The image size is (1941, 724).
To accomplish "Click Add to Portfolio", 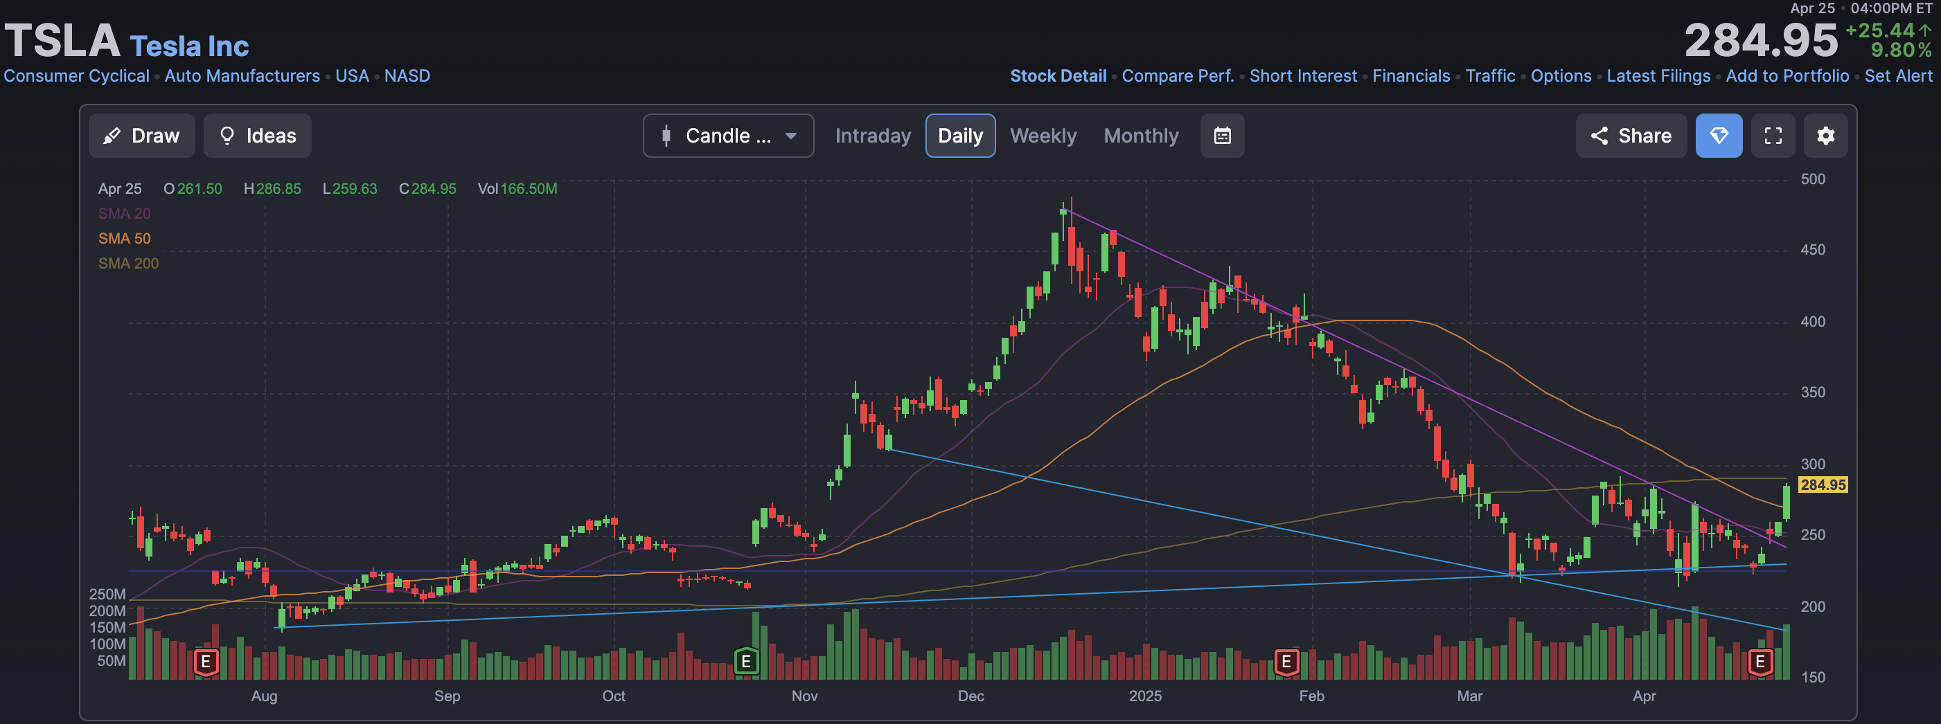I will (x=1787, y=76).
